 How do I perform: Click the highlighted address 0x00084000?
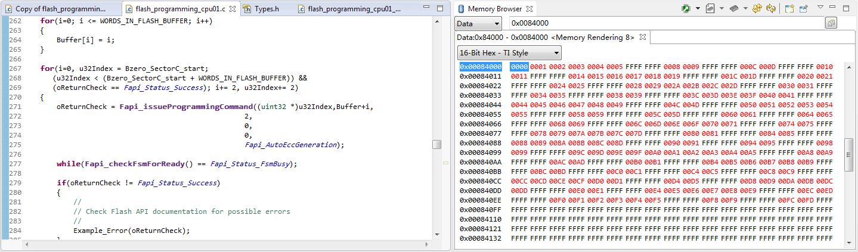(481, 67)
